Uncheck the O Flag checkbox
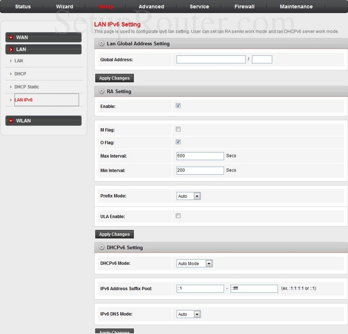The image size is (348, 334). tap(178, 142)
